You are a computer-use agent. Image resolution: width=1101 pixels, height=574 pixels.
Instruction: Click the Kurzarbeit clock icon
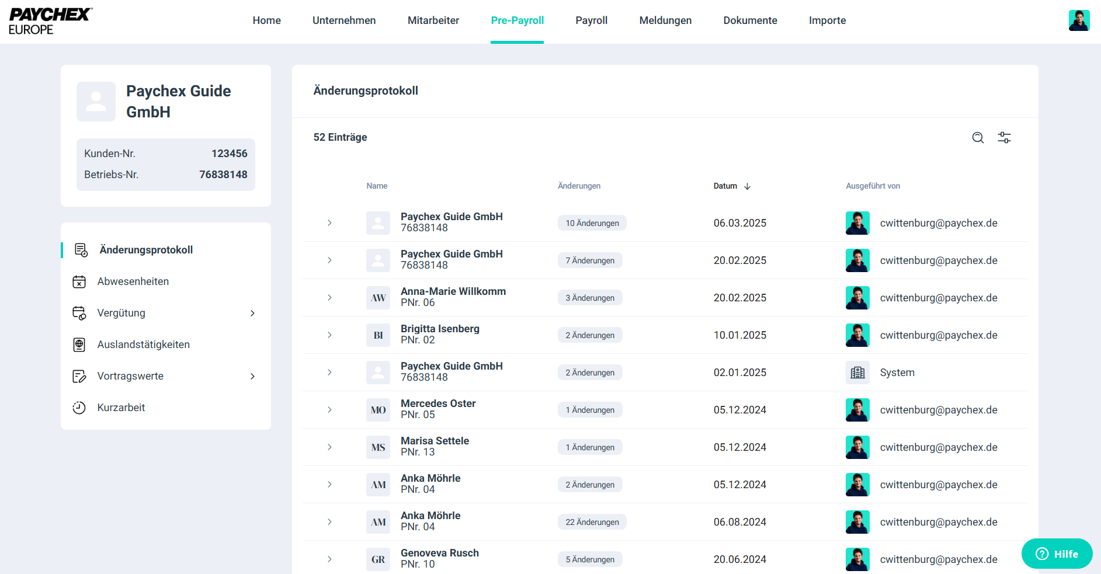tap(79, 408)
